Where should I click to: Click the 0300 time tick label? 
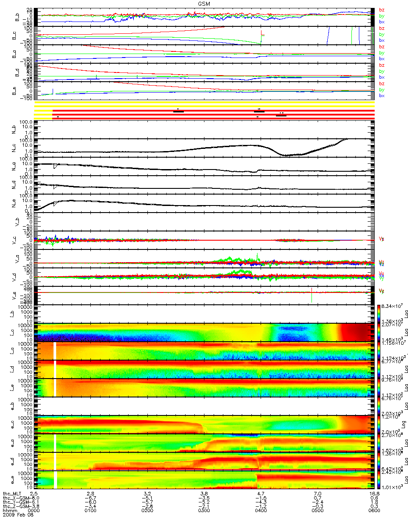[x=204, y=511]
